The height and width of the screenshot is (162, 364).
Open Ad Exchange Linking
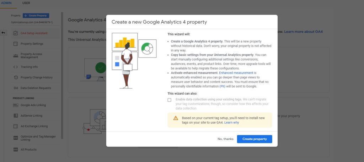pyautogui.click(x=34, y=126)
